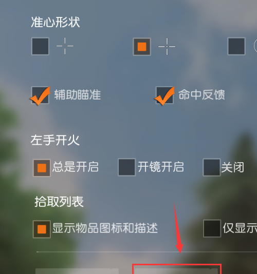Select the 开镜开启 option box
This screenshot has width=257, height=274.
point(127,167)
